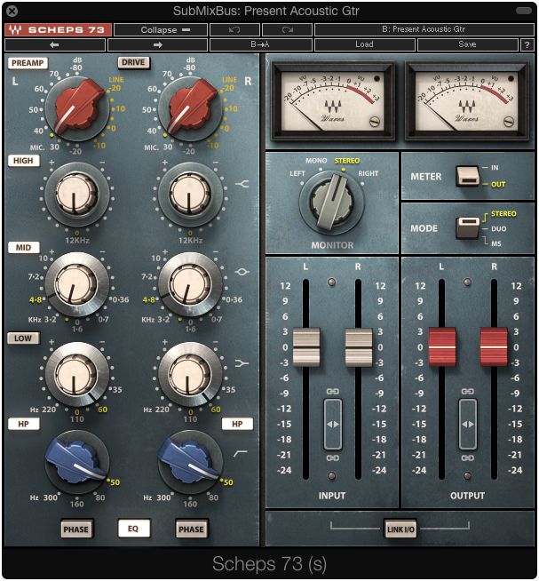Click the left VU meter clip LED

(377, 78)
